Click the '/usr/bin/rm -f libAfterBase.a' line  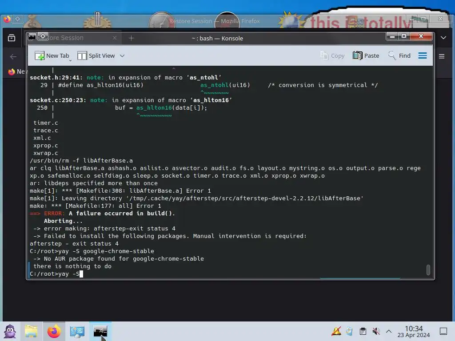point(81,161)
